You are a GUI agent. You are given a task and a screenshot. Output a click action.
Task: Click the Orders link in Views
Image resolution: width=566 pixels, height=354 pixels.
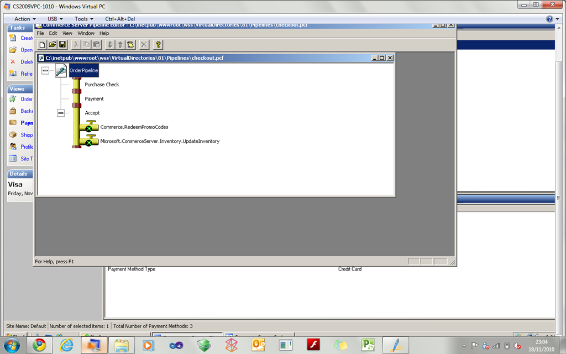(x=27, y=99)
